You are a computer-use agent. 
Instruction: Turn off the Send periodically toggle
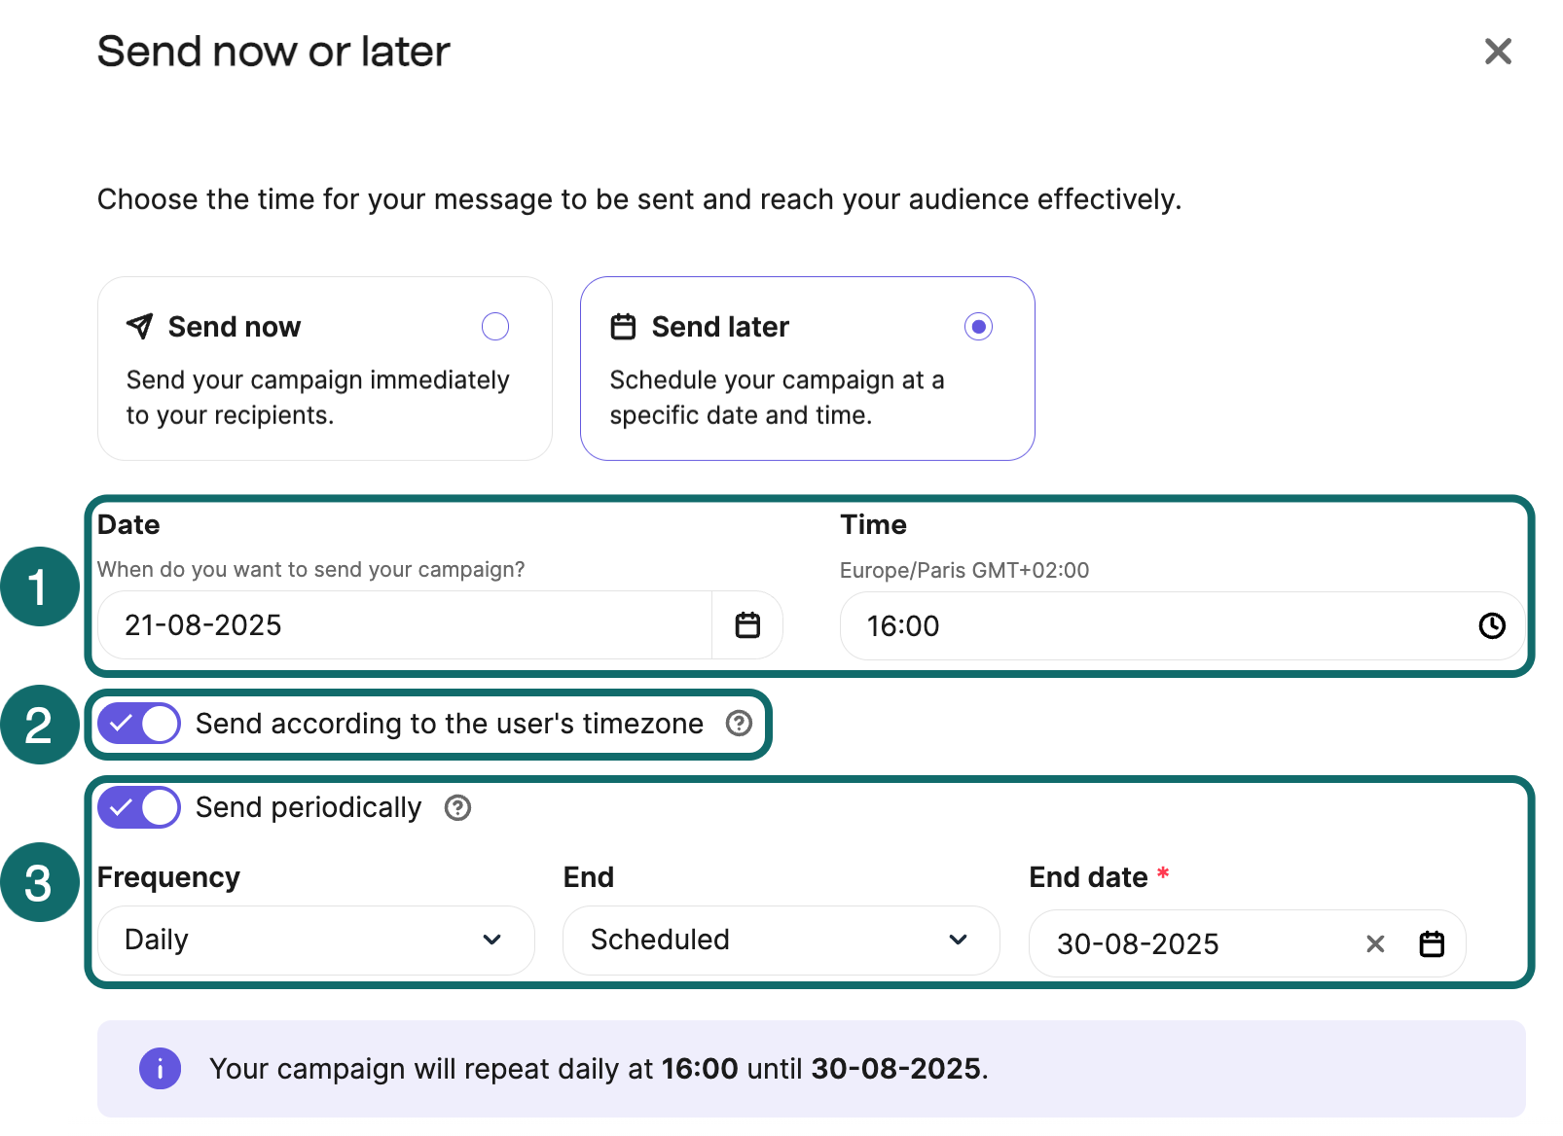click(139, 807)
